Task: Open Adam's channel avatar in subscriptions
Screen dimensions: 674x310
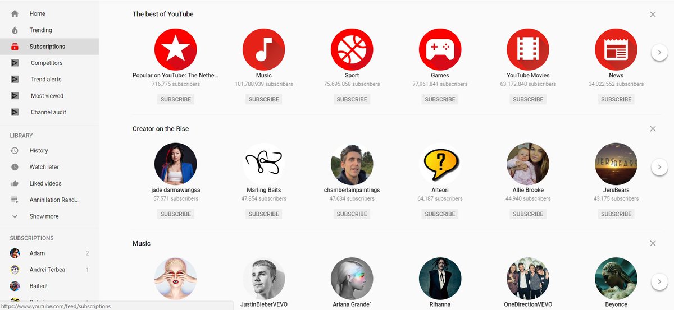Action: pos(15,253)
